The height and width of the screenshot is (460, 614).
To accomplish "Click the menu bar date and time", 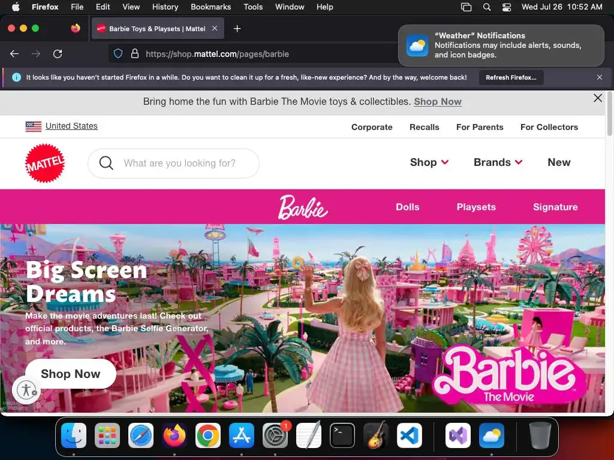I will click(562, 7).
